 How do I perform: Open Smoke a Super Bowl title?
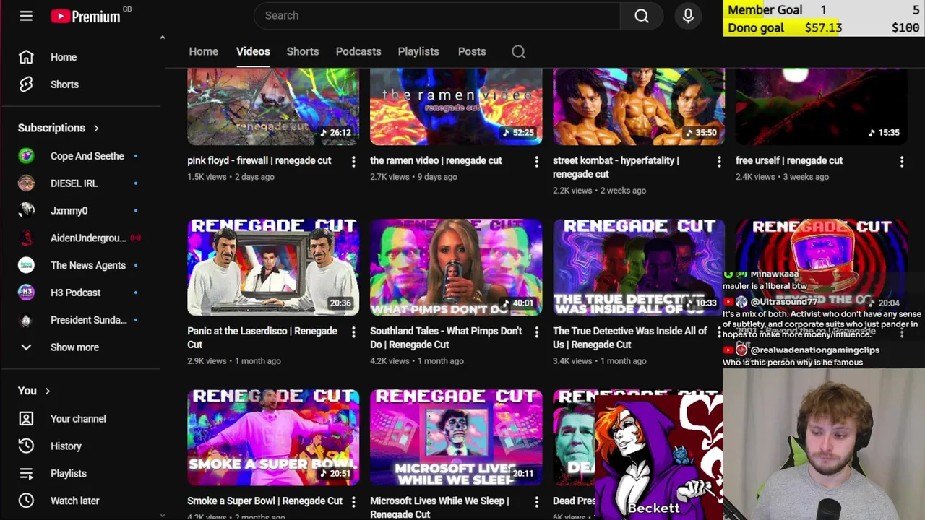pos(264,501)
